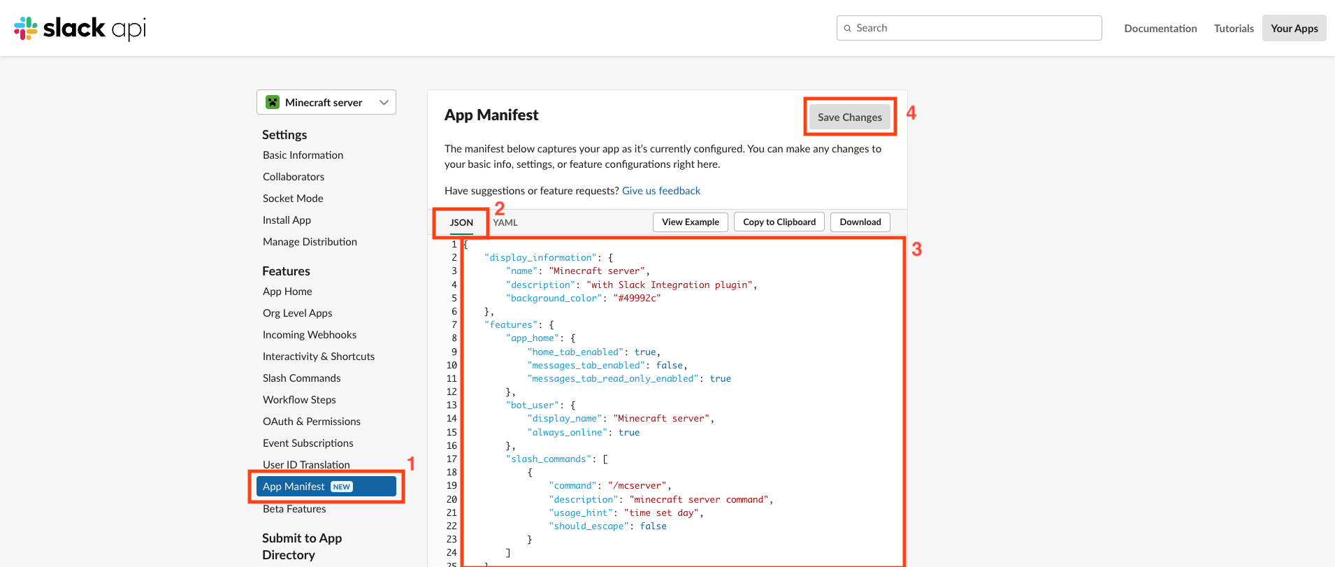Screen dimensions: 1335x567
Task: Click line number 20 in the editor gutter
Action: (x=452, y=500)
